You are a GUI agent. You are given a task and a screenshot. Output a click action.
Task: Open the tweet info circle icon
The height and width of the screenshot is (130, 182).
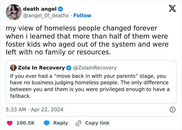pyautogui.click(x=172, y=109)
